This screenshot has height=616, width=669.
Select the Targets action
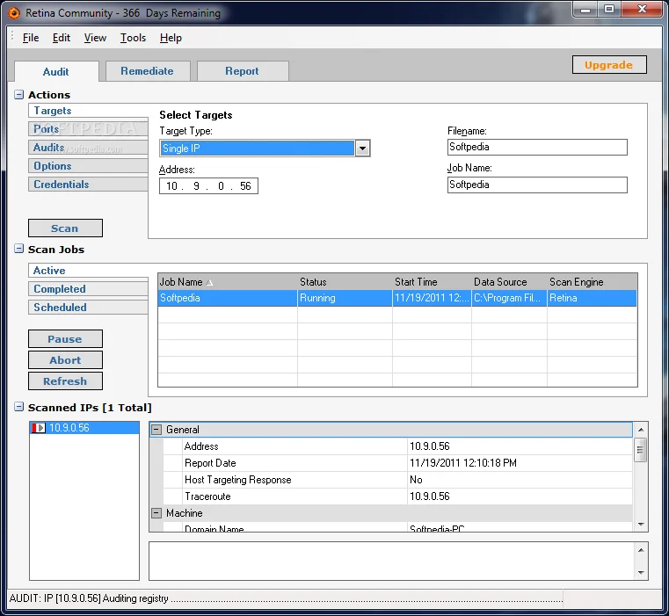click(x=88, y=111)
